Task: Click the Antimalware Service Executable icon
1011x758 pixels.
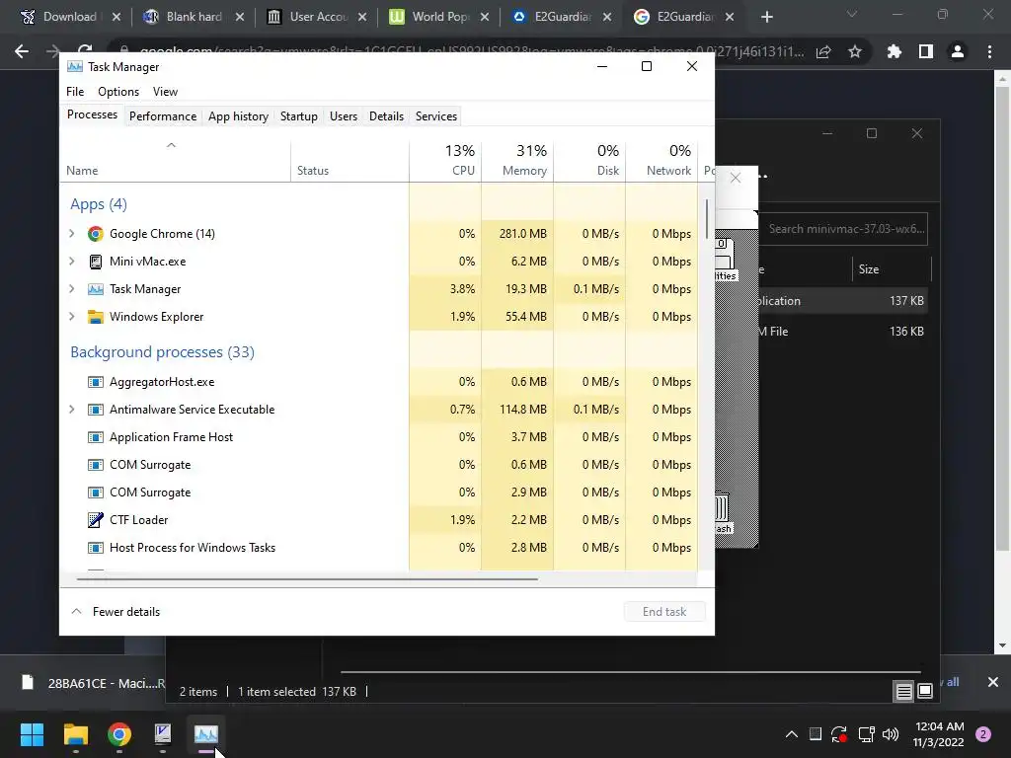Action: pos(96,410)
